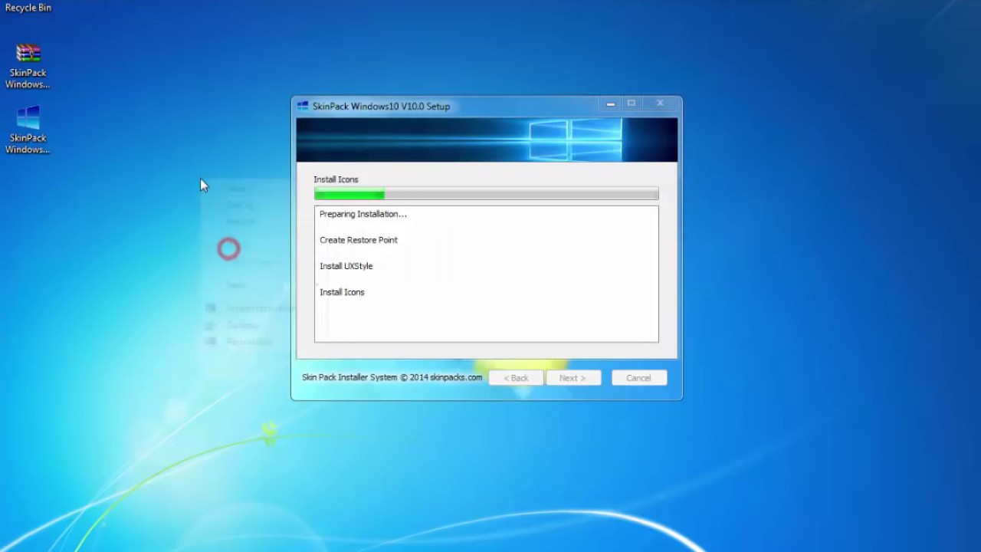Image resolution: width=981 pixels, height=552 pixels.
Task: Open the Recycle Bin desktop icon
Action: point(28,7)
